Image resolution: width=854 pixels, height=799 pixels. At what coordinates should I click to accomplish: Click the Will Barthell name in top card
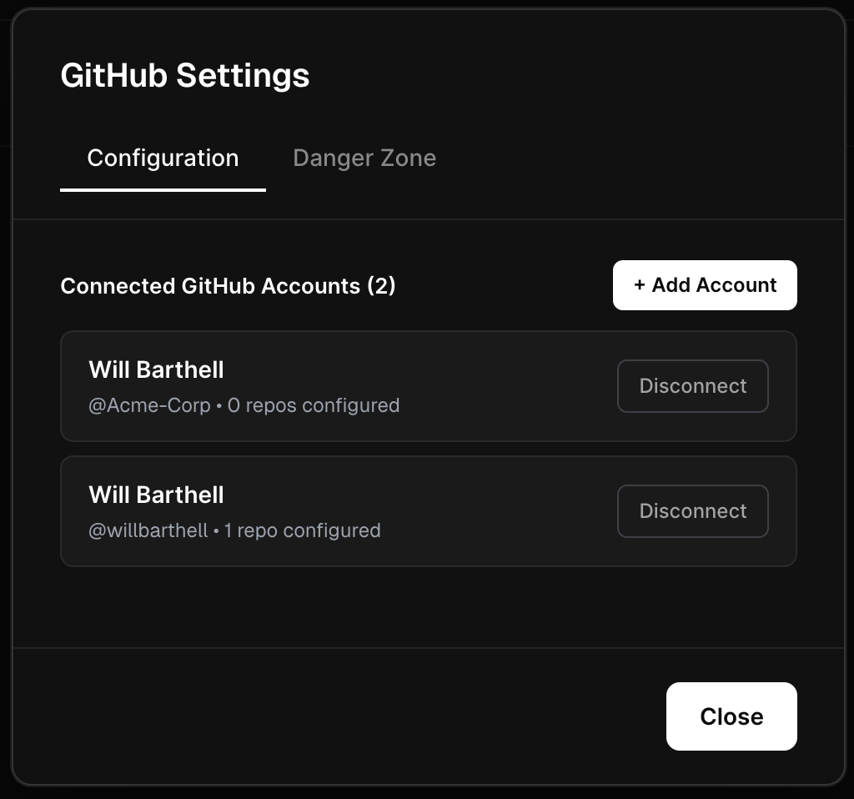156,369
